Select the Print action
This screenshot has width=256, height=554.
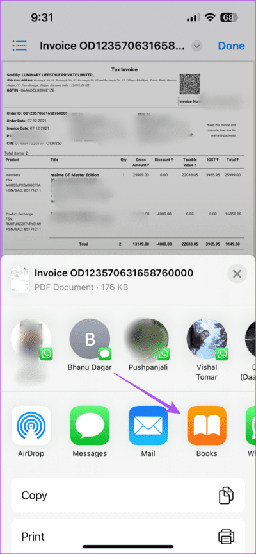pyautogui.click(x=127, y=536)
